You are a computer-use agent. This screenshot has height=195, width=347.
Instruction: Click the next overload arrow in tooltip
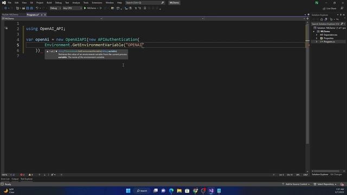coord(56,51)
